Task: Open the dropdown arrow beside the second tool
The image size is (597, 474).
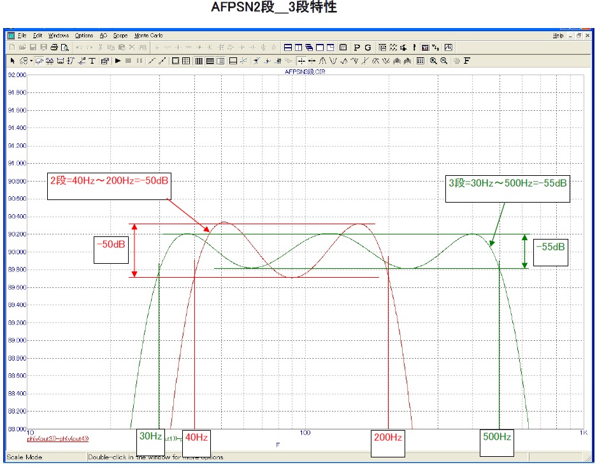Action: pos(31,61)
